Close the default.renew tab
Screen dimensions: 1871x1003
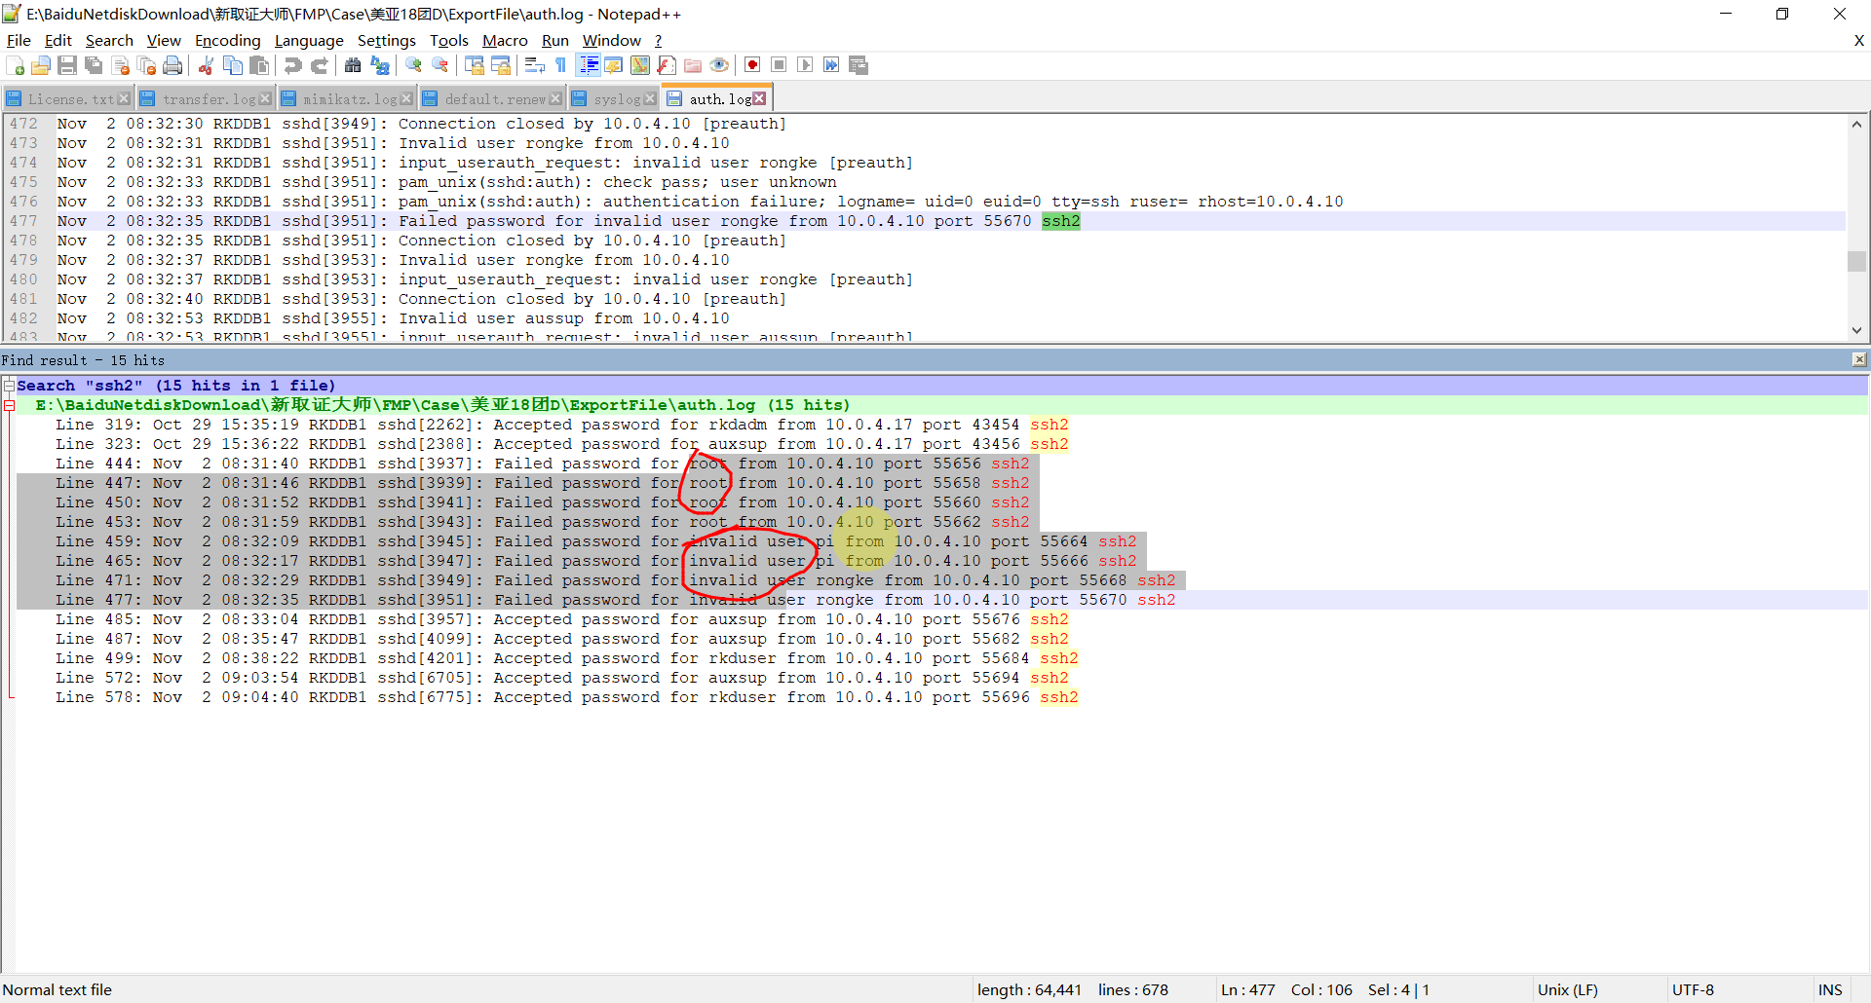[x=555, y=99]
